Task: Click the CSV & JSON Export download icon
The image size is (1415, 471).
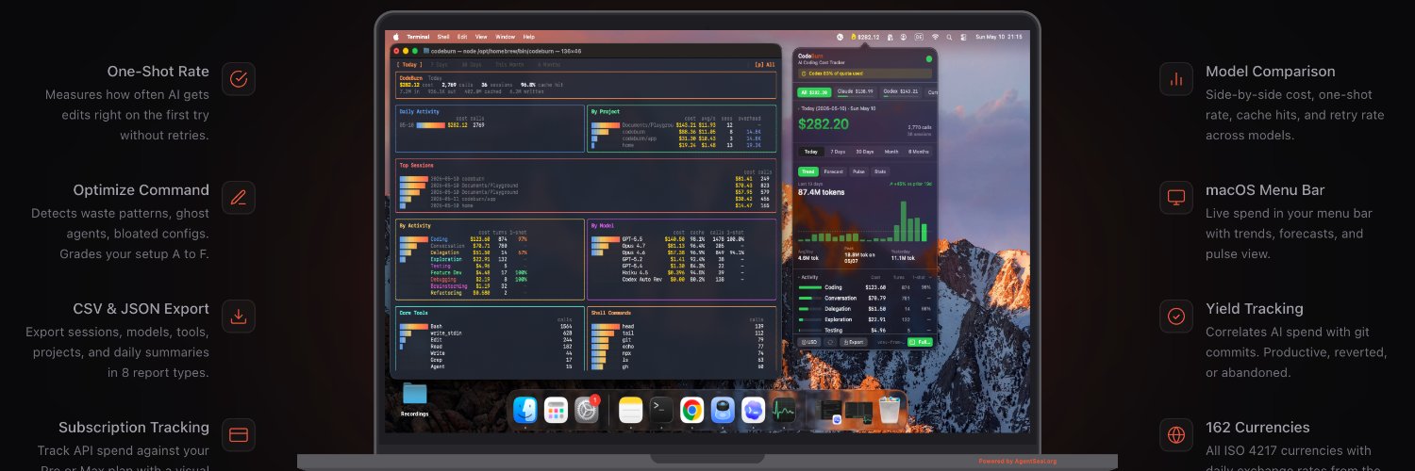Action: [x=239, y=317]
